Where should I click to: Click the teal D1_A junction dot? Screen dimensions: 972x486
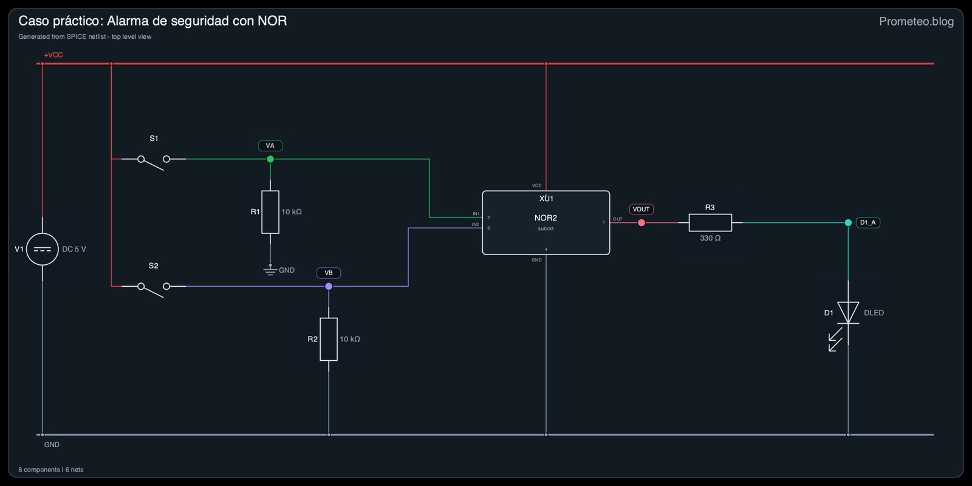(848, 223)
